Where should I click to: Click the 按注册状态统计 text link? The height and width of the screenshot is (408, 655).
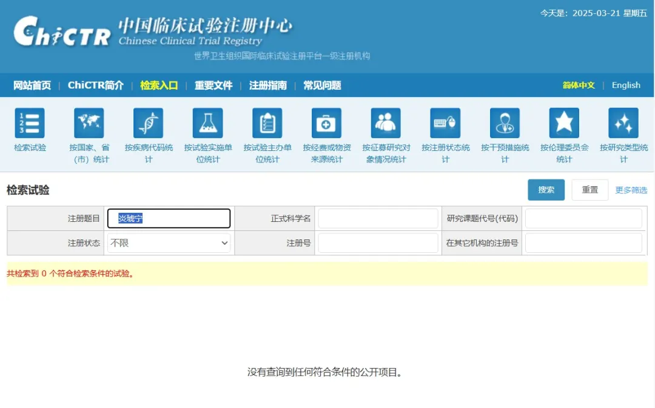[x=445, y=153]
